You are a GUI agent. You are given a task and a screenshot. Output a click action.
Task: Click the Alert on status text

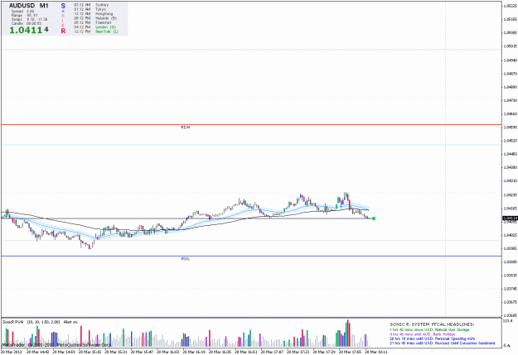71,322
